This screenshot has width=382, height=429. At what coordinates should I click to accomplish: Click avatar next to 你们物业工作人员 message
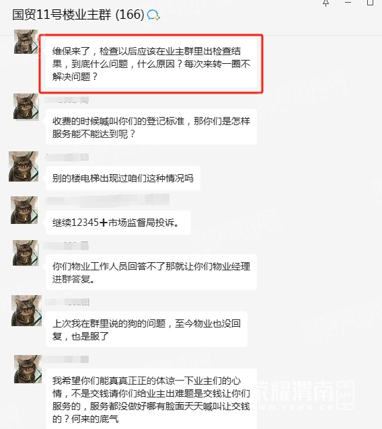click(x=26, y=253)
